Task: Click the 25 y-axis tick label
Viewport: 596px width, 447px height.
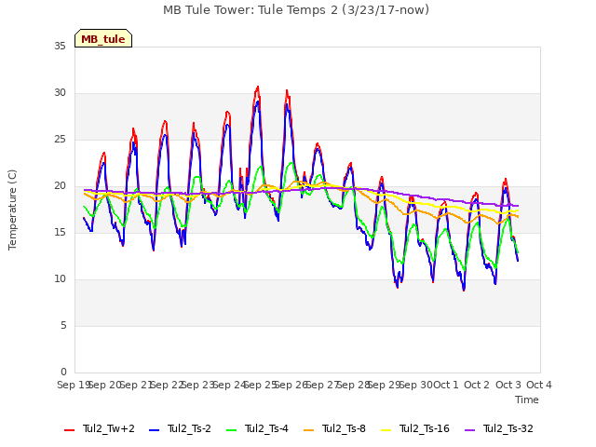Action: [x=60, y=140]
